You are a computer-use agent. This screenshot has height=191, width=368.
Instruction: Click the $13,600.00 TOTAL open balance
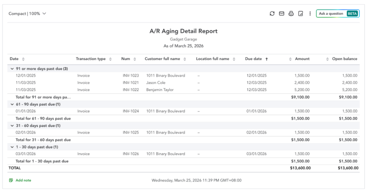[x=348, y=168]
